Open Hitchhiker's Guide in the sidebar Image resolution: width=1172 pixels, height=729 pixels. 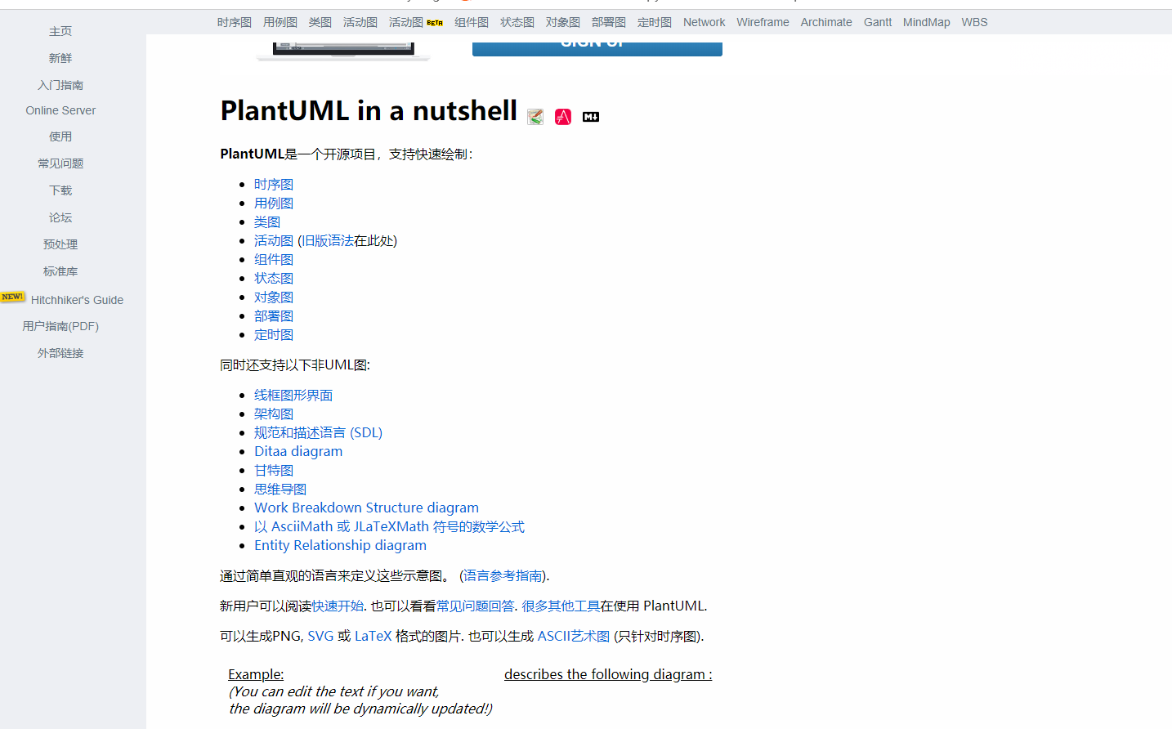click(x=77, y=300)
